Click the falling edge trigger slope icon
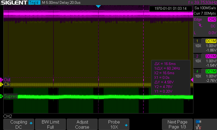Image resolution: width=217 pixels, height=130 pixels. point(200,25)
